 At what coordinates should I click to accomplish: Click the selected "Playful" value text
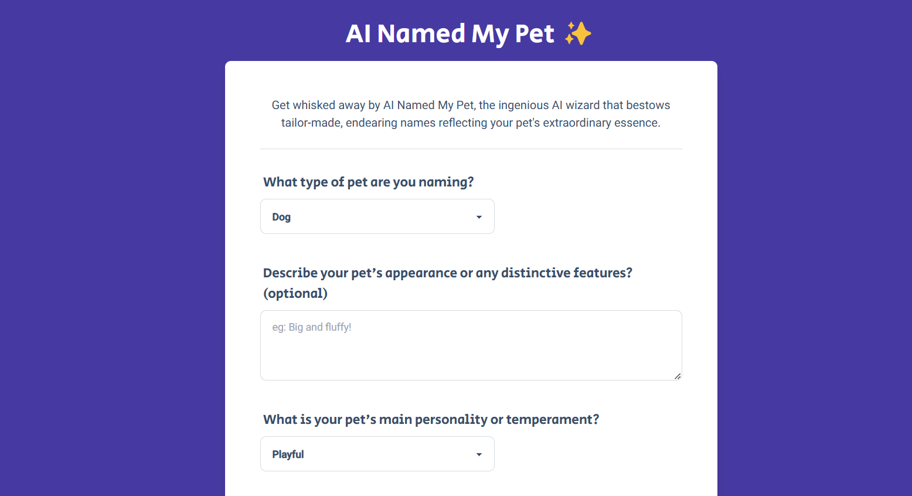[288, 454]
